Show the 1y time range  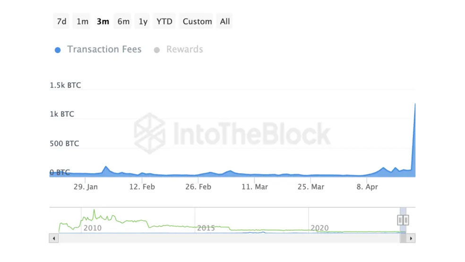click(x=143, y=21)
